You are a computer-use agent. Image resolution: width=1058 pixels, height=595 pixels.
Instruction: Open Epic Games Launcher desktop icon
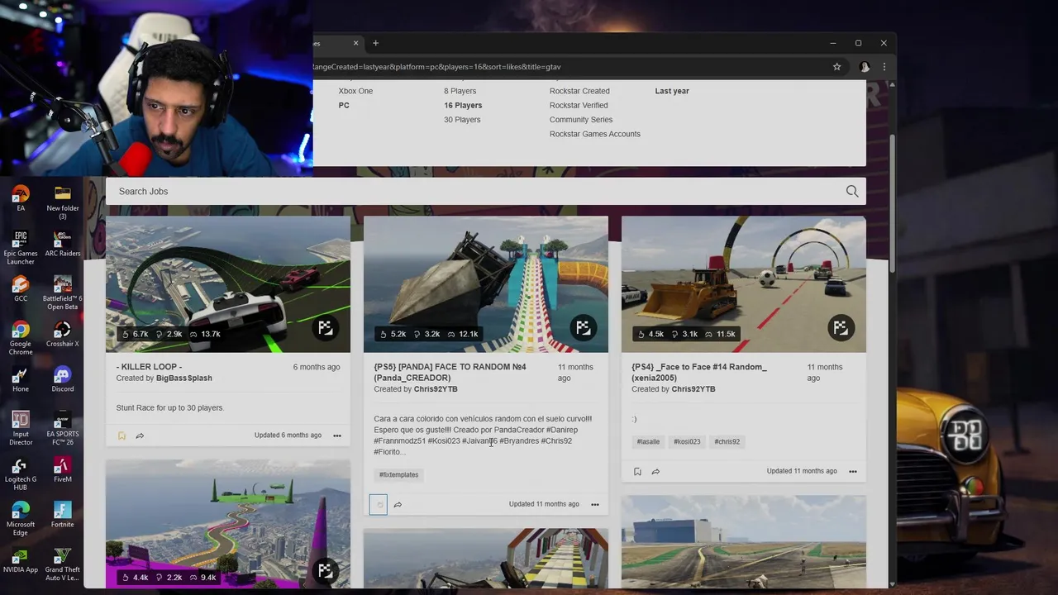pos(21,248)
